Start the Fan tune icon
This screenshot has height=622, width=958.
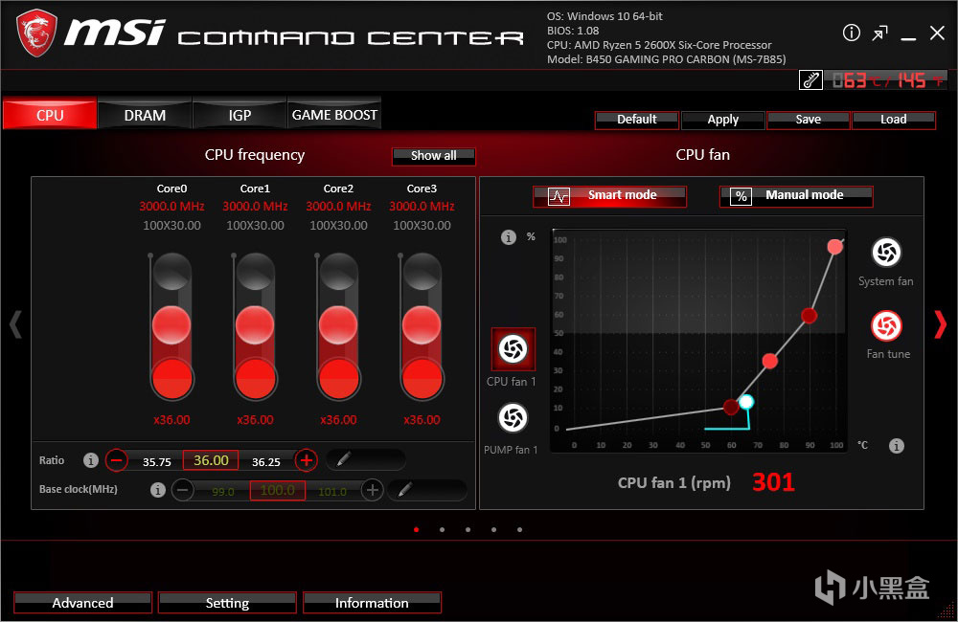pos(886,326)
